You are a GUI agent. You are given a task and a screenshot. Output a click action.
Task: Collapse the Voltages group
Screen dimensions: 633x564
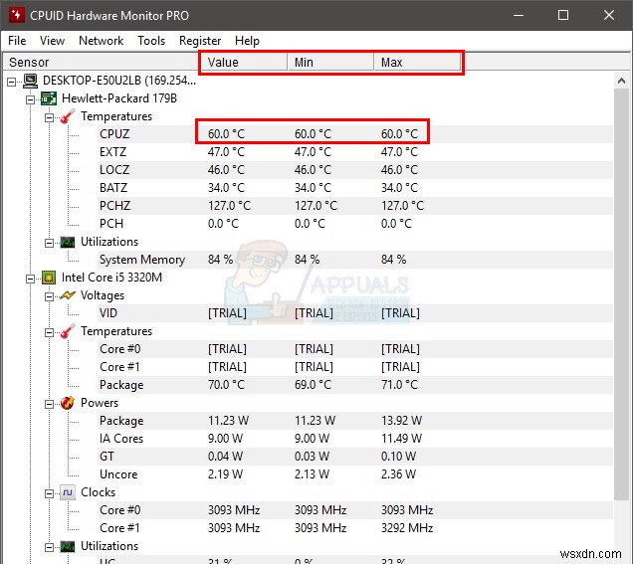point(49,296)
